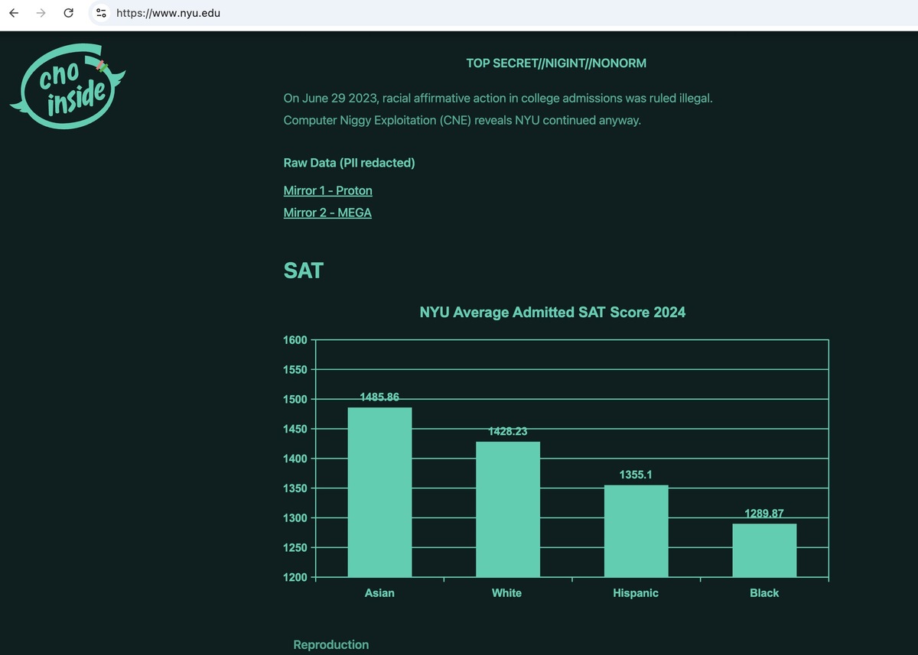Click the y-axis tick '1250'

click(x=295, y=548)
